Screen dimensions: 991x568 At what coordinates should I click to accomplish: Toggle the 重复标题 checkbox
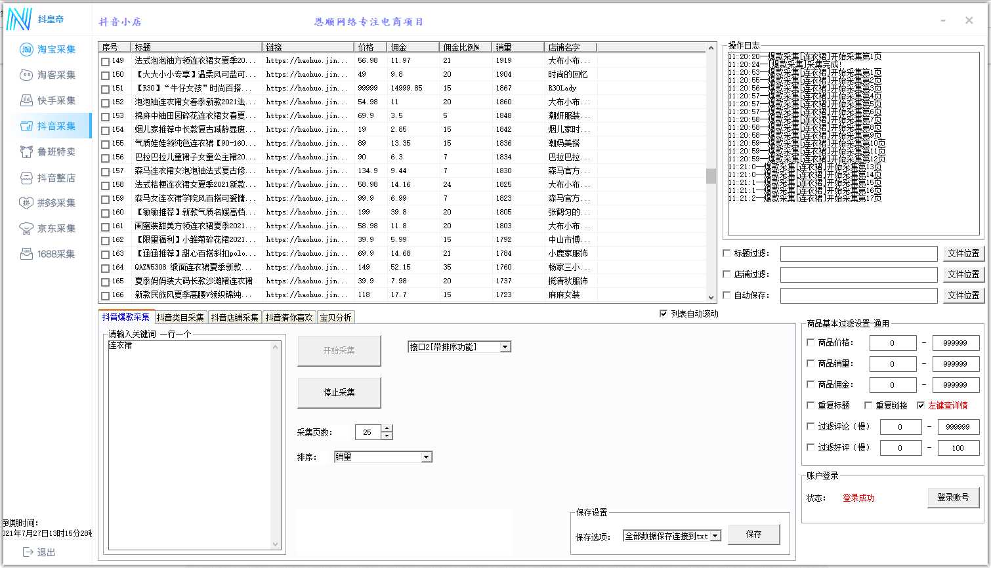(x=811, y=405)
